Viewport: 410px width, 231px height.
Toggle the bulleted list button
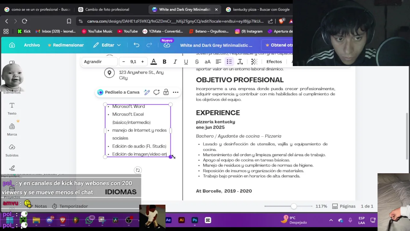(x=229, y=62)
